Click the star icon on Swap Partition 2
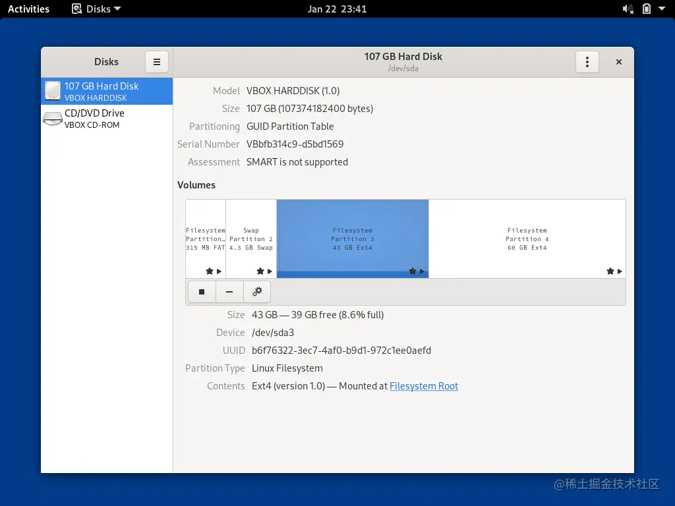This screenshot has height=506, width=675. coord(260,271)
